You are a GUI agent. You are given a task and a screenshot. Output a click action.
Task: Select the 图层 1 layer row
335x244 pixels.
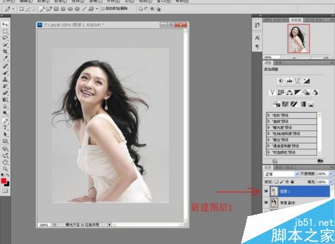pyautogui.click(x=299, y=191)
